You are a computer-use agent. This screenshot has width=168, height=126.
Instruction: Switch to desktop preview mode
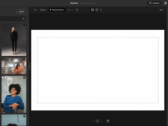(x=92, y=10)
